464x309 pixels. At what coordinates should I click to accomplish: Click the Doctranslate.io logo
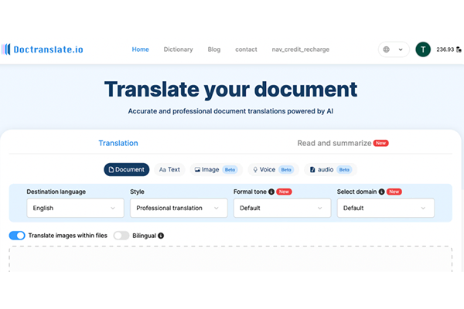(43, 49)
